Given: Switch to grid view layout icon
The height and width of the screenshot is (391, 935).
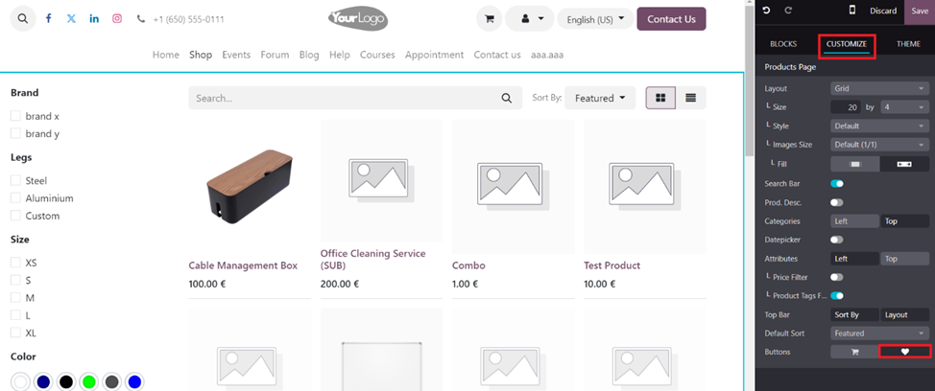Looking at the screenshot, I should pos(660,98).
